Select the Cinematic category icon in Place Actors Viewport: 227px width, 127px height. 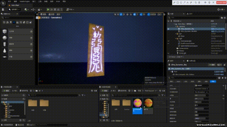click(17, 22)
